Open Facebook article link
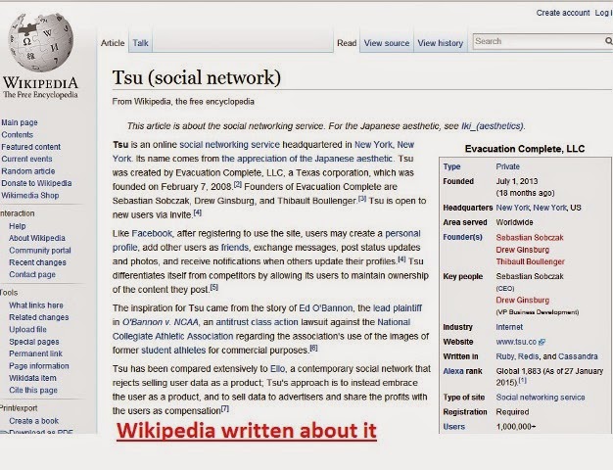Image resolution: width=613 pixels, height=470 pixels. coord(152,233)
